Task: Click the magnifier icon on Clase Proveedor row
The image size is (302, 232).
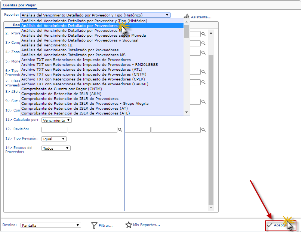Action: [x=204, y=82]
